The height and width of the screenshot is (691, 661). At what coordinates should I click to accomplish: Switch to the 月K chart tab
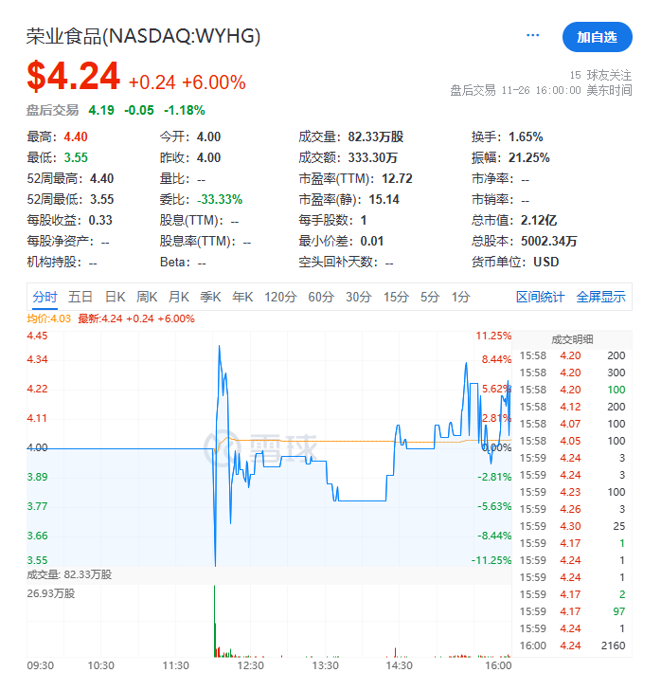(179, 297)
